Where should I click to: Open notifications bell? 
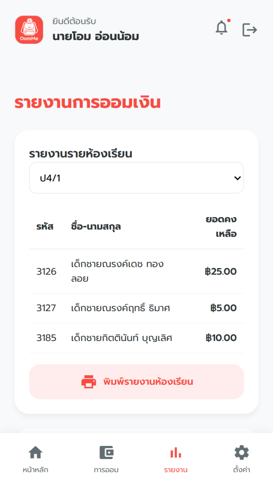(222, 28)
